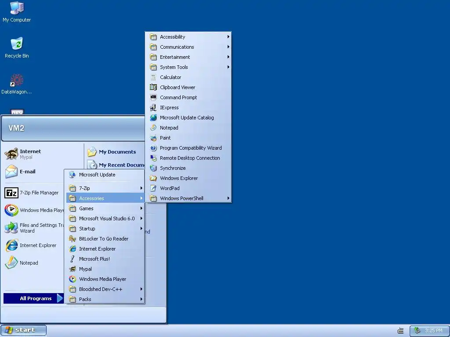This screenshot has height=337, width=450.
Task: Click the Accessibility folder label
Action: pyautogui.click(x=172, y=37)
